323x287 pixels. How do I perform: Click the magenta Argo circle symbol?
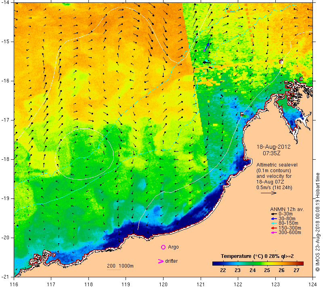[163, 247]
